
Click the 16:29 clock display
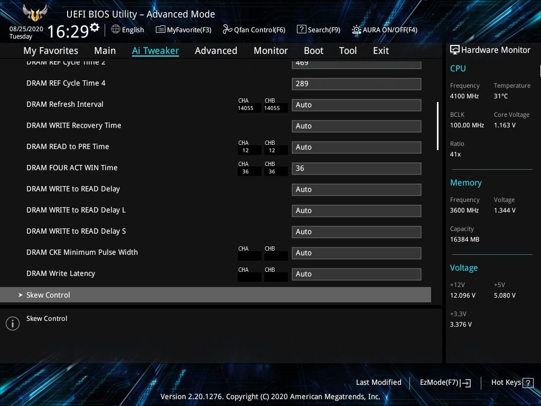(x=68, y=31)
